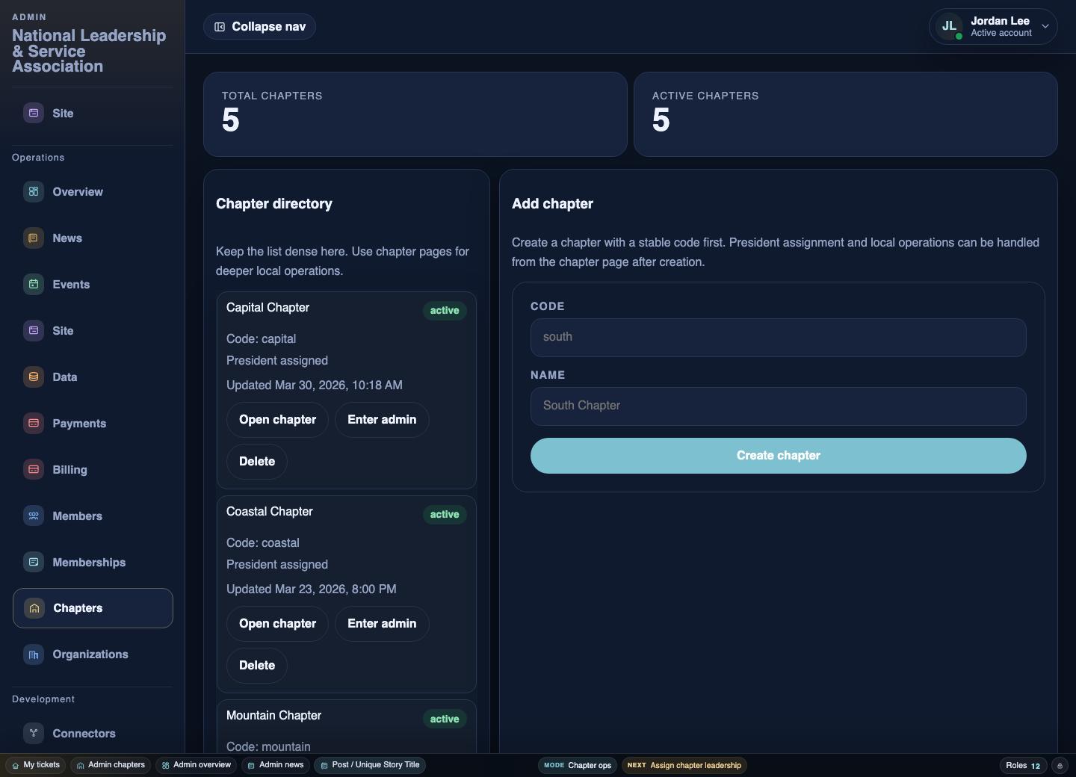This screenshot has width=1076, height=777.
Task: Go to Memberships in the sidebar
Action: tap(89, 563)
